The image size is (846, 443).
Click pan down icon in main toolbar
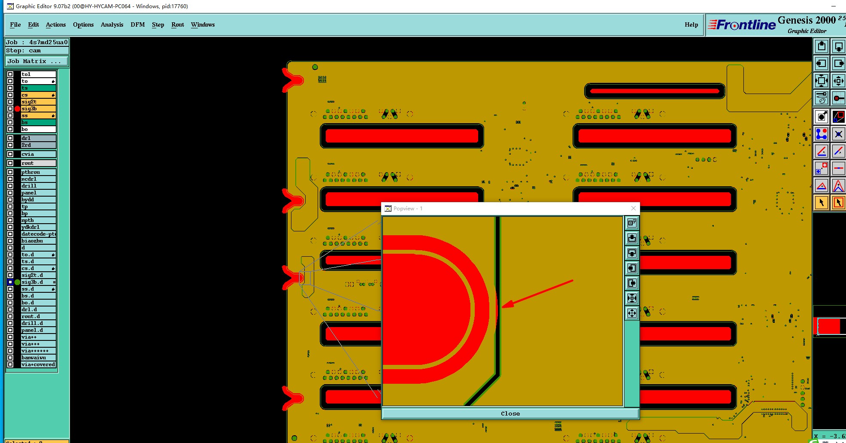[x=838, y=46]
